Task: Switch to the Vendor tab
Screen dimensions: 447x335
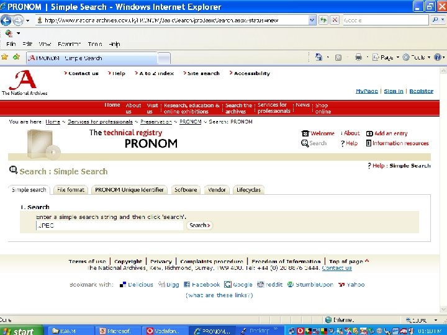Action: tap(217, 190)
